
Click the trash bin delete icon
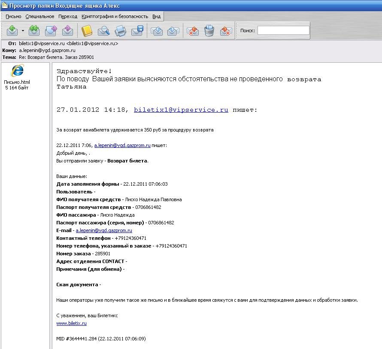pyautogui.click(x=209, y=31)
